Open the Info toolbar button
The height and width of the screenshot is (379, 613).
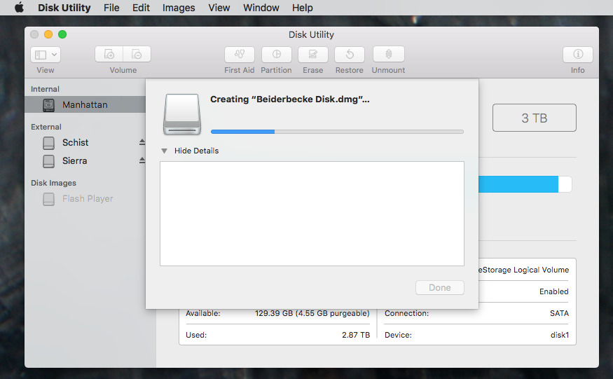point(578,55)
